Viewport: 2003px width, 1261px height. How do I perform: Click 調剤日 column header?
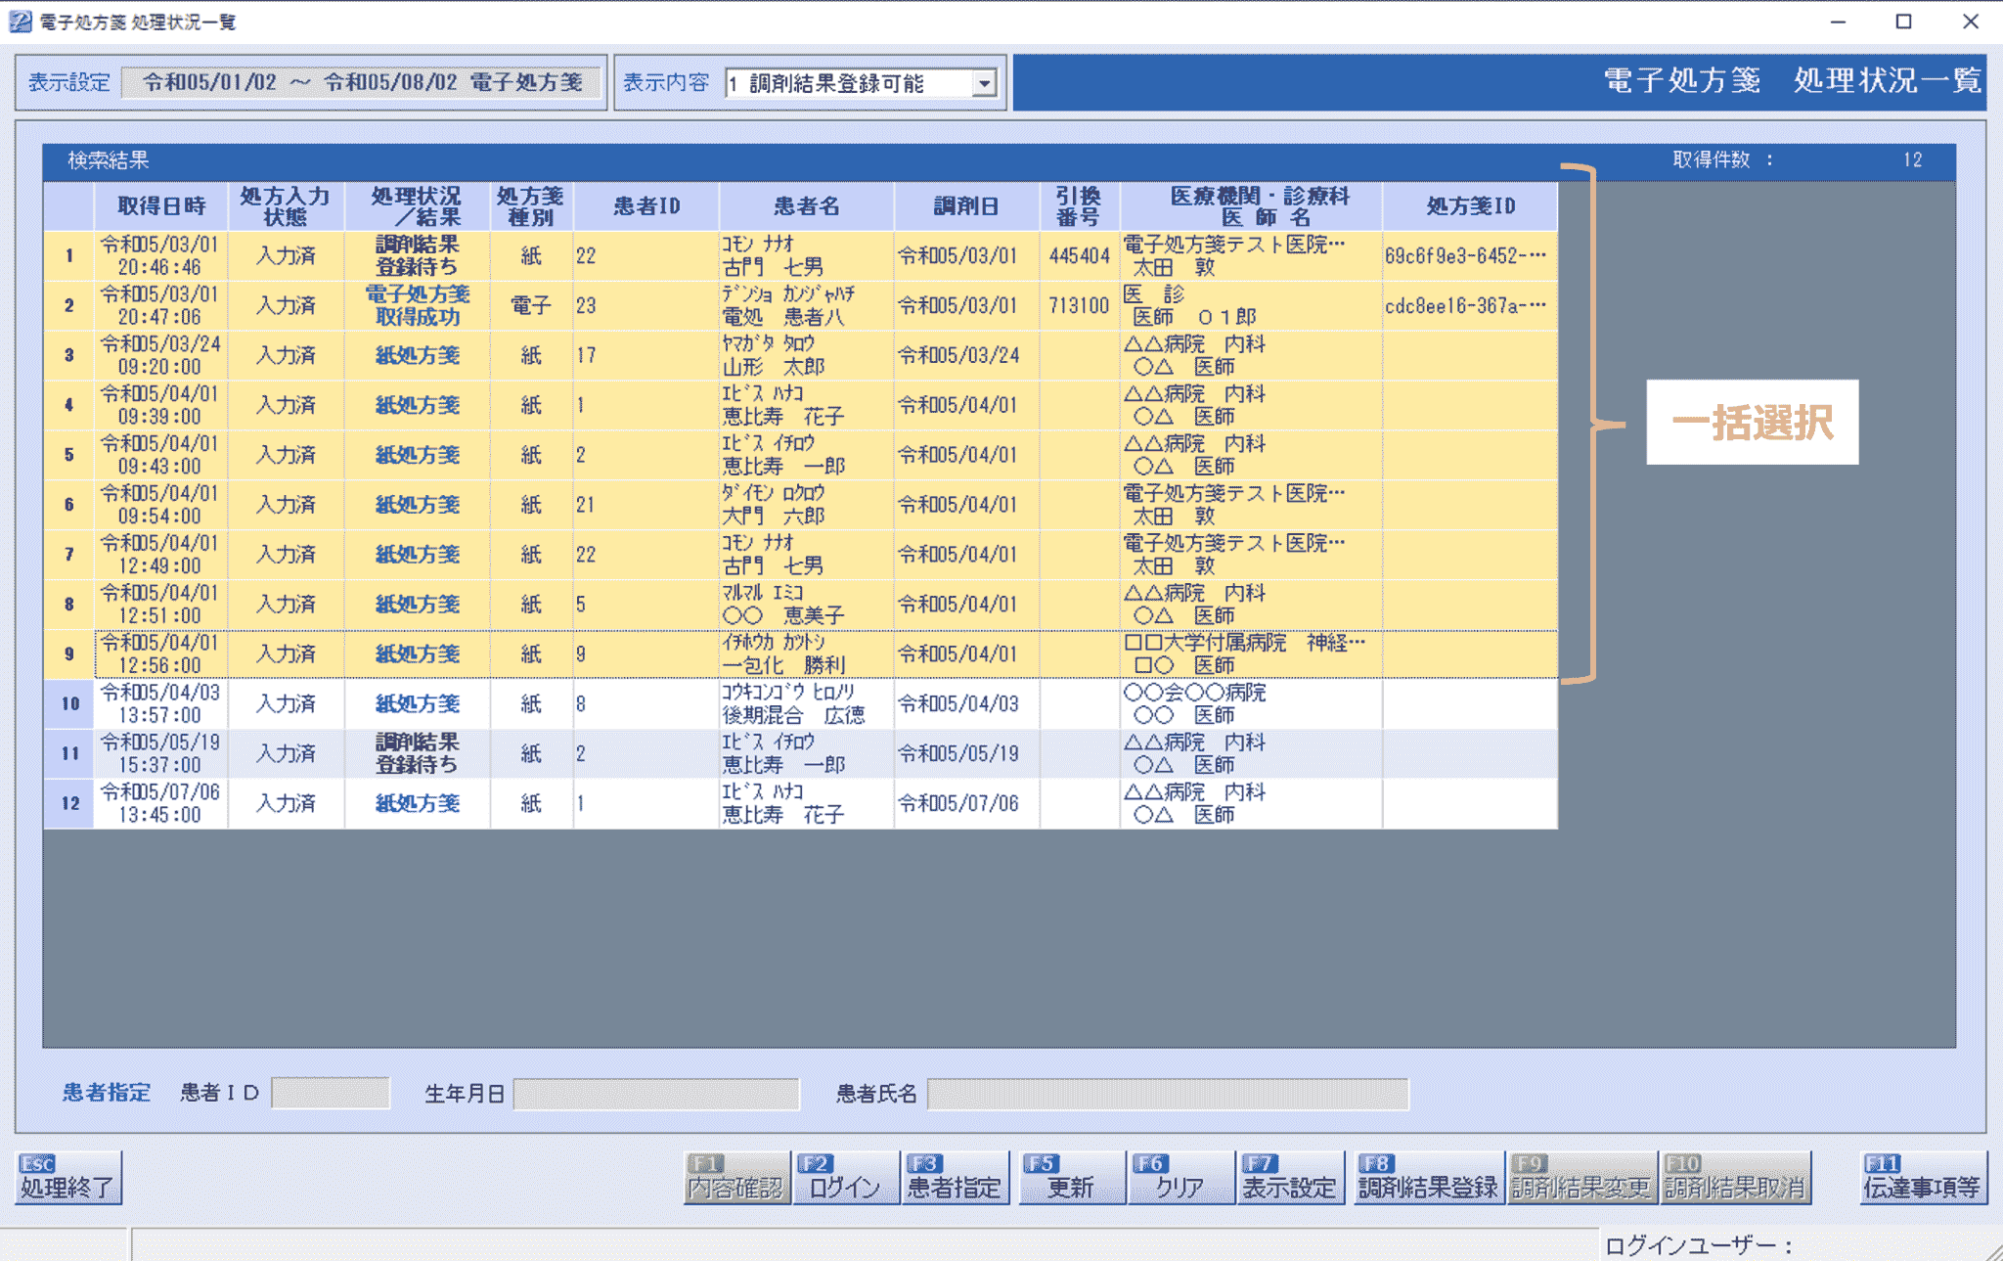966,206
